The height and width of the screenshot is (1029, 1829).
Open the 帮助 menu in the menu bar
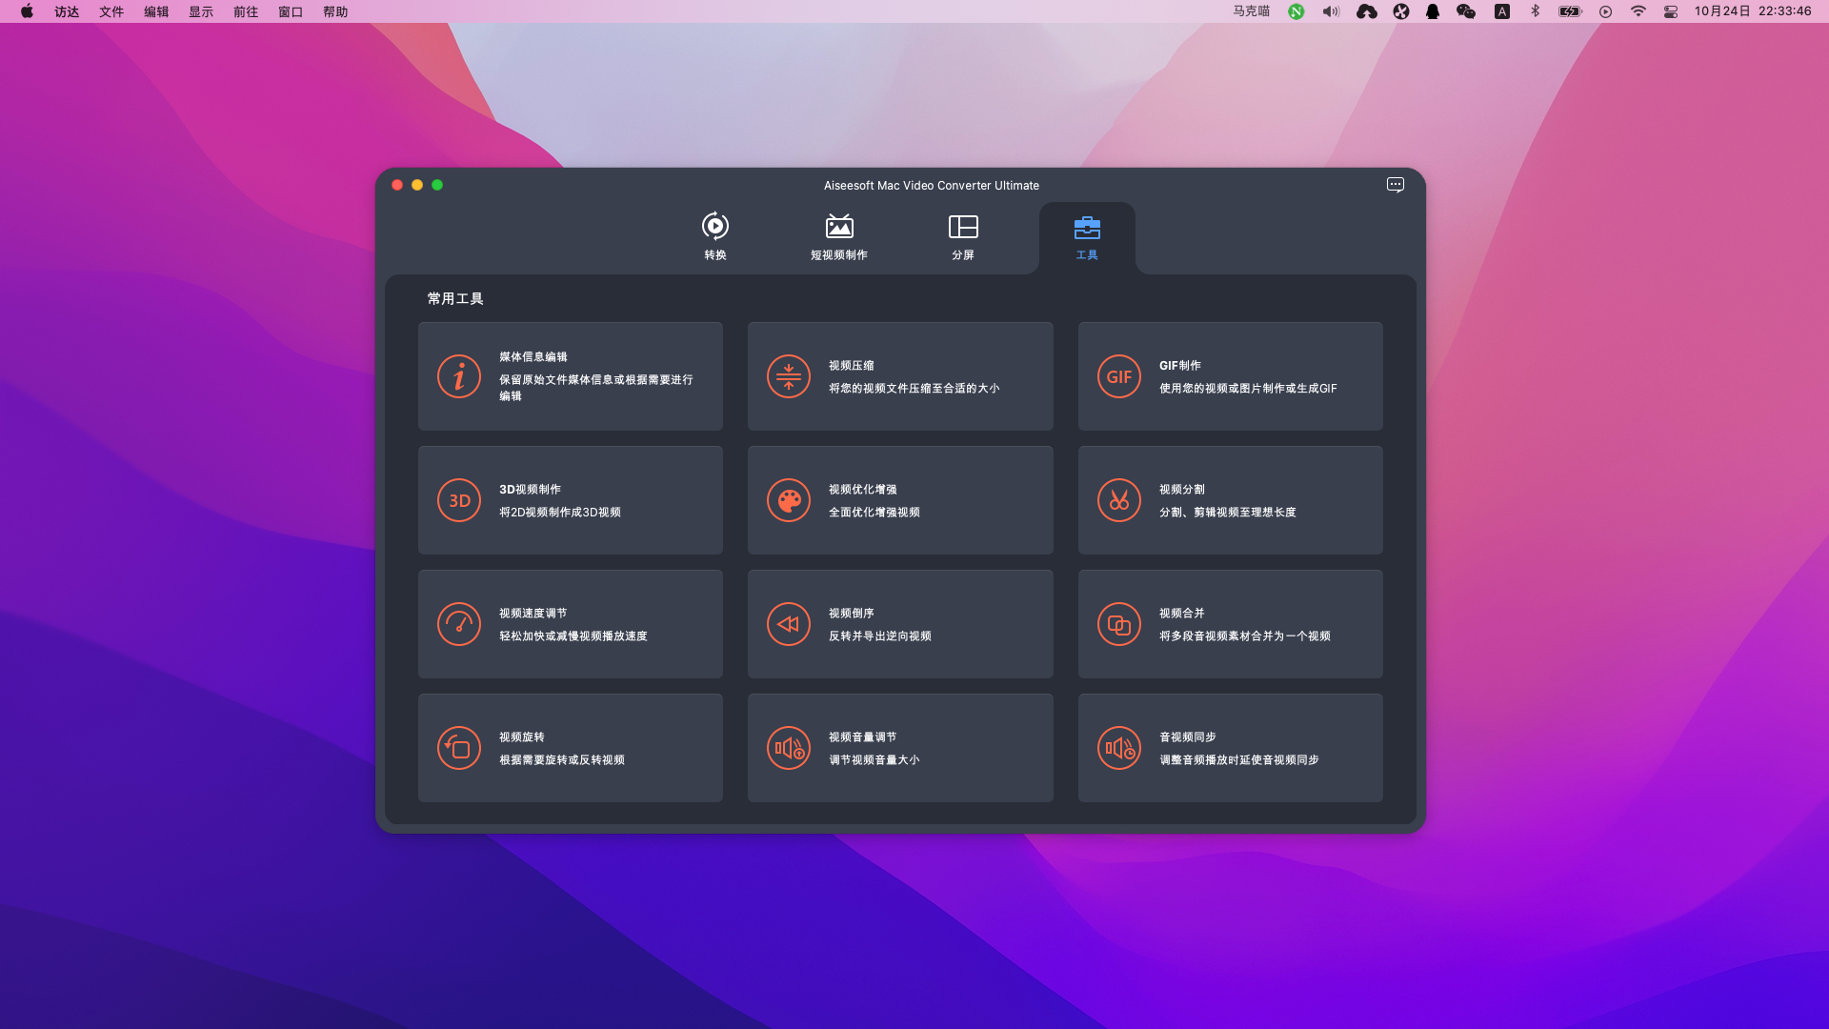[335, 11]
